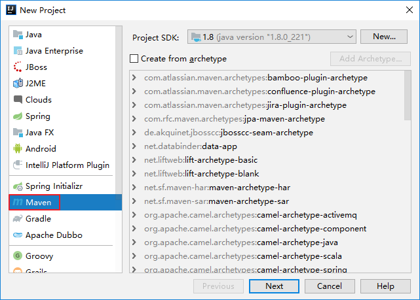Expand the jpa-maven-archetype node

tap(134, 118)
